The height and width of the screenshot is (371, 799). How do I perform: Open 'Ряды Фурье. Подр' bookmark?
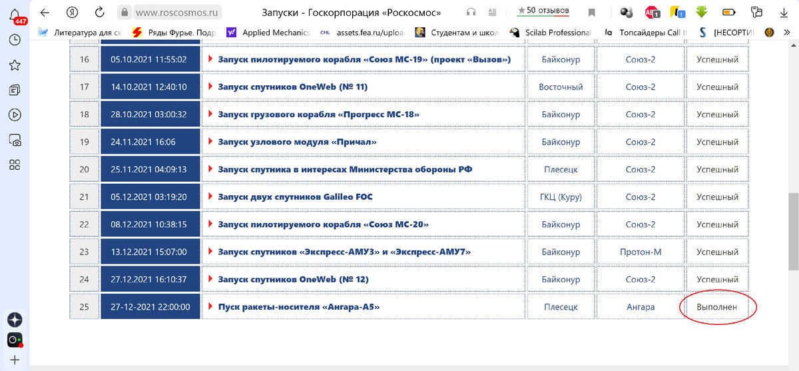pyautogui.click(x=173, y=32)
